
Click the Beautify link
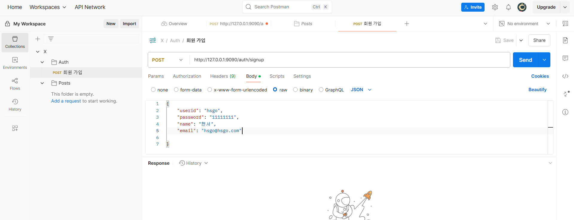click(x=538, y=90)
